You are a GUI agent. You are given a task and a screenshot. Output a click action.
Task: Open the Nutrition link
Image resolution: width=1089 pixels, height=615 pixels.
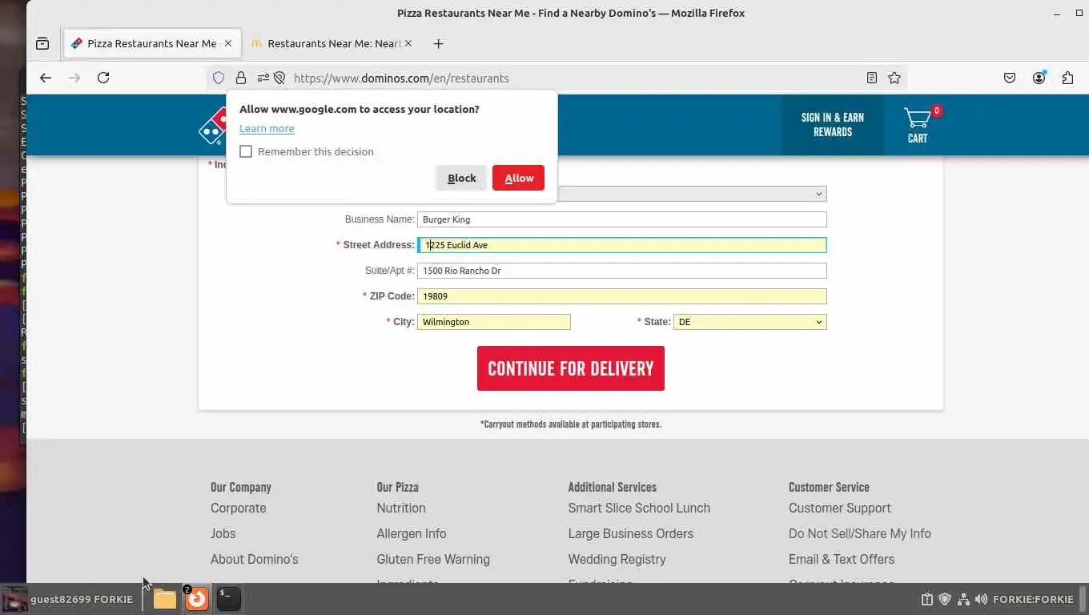(x=401, y=508)
